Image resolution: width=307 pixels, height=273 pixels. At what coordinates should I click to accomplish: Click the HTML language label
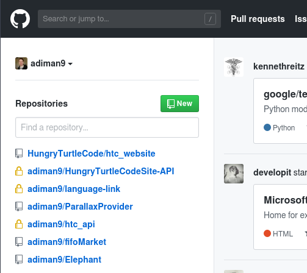[x=283, y=234]
